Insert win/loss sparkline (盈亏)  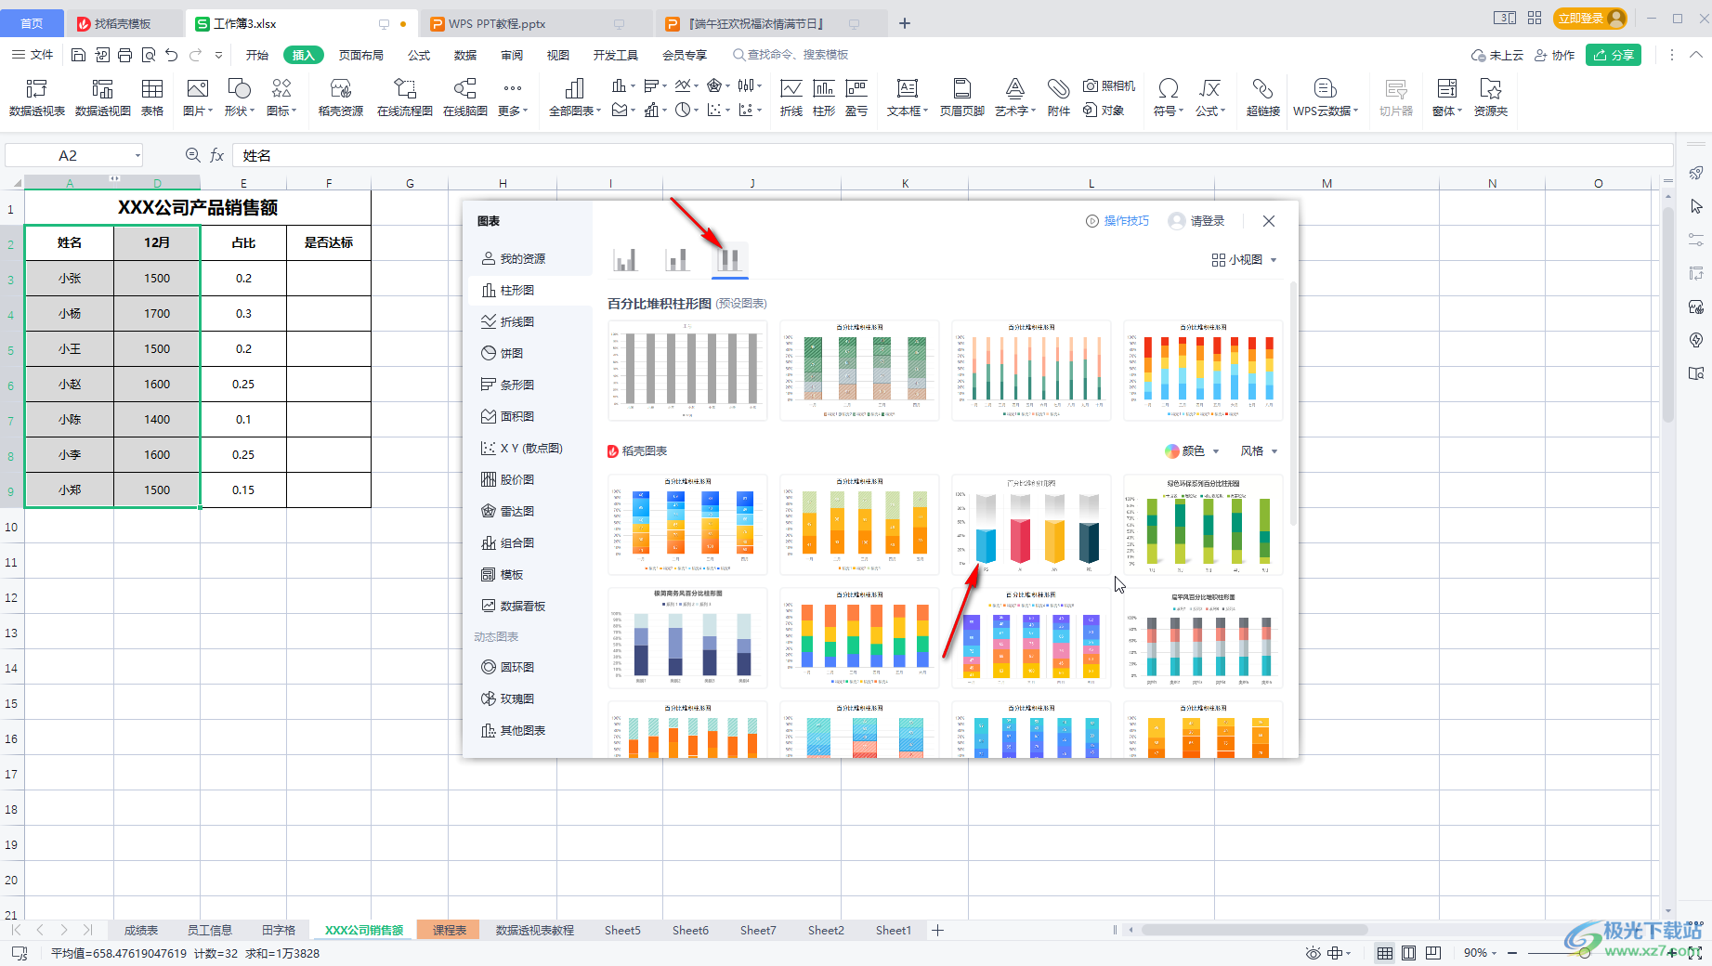pos(856,97)
